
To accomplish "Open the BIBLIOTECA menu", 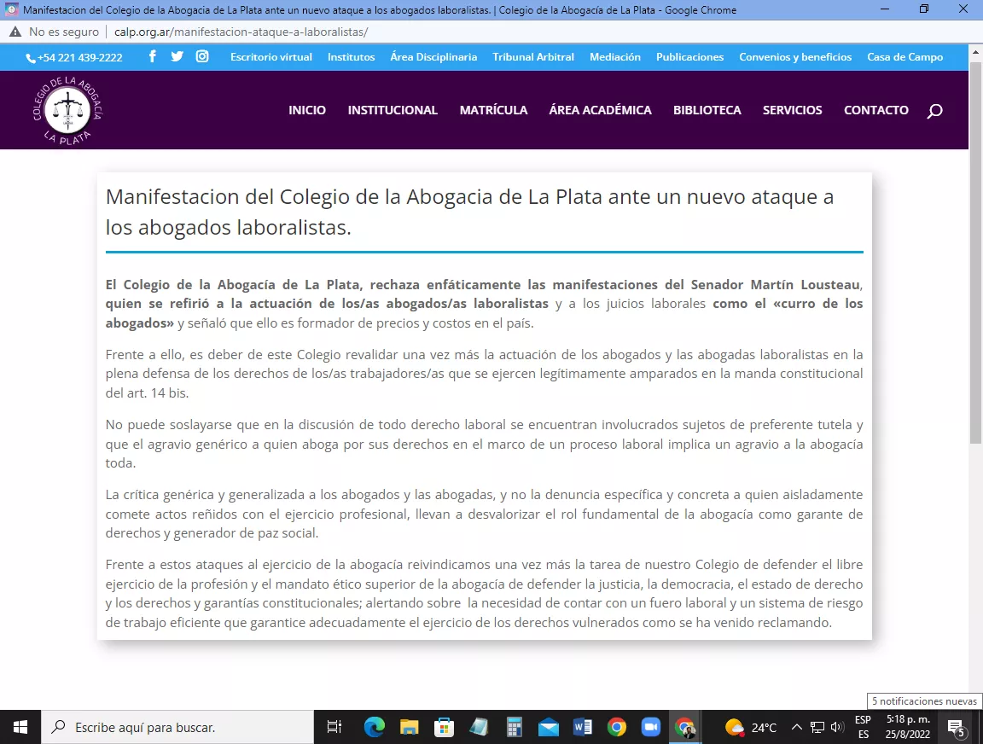I will (x=707, y=110).
